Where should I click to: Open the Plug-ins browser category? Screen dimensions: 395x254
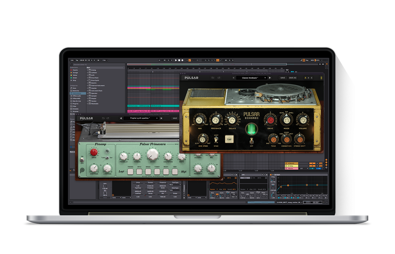point(71,104)
